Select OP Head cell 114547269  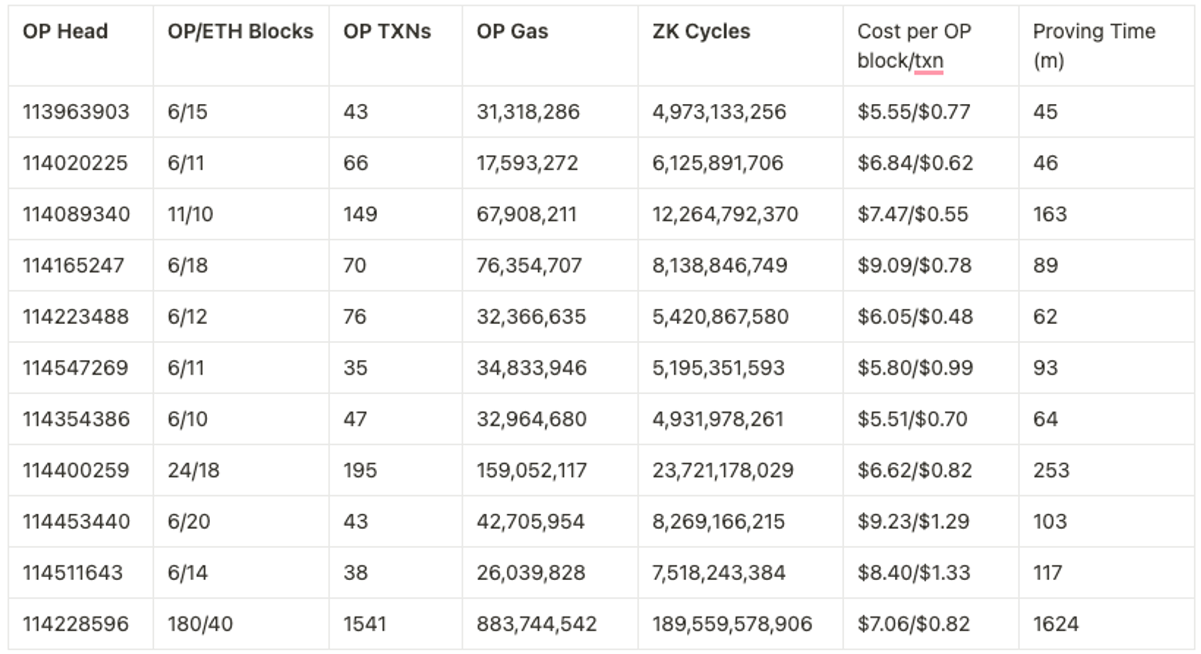point(76,368)
